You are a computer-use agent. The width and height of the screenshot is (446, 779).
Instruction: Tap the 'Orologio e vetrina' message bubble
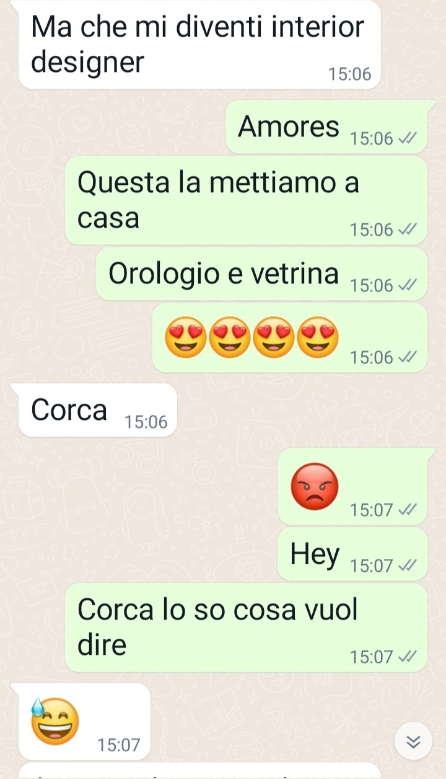click(261, 274)
